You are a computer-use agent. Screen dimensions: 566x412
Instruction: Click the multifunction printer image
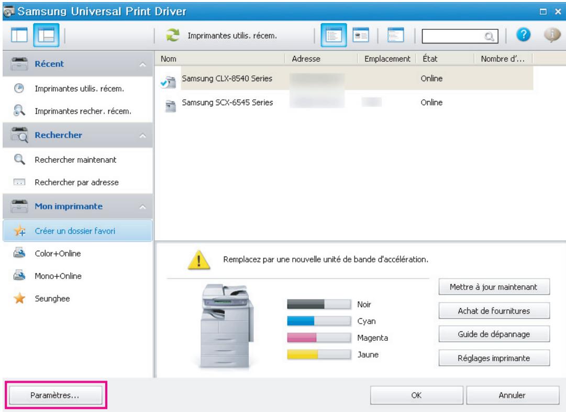coord(227,326)
